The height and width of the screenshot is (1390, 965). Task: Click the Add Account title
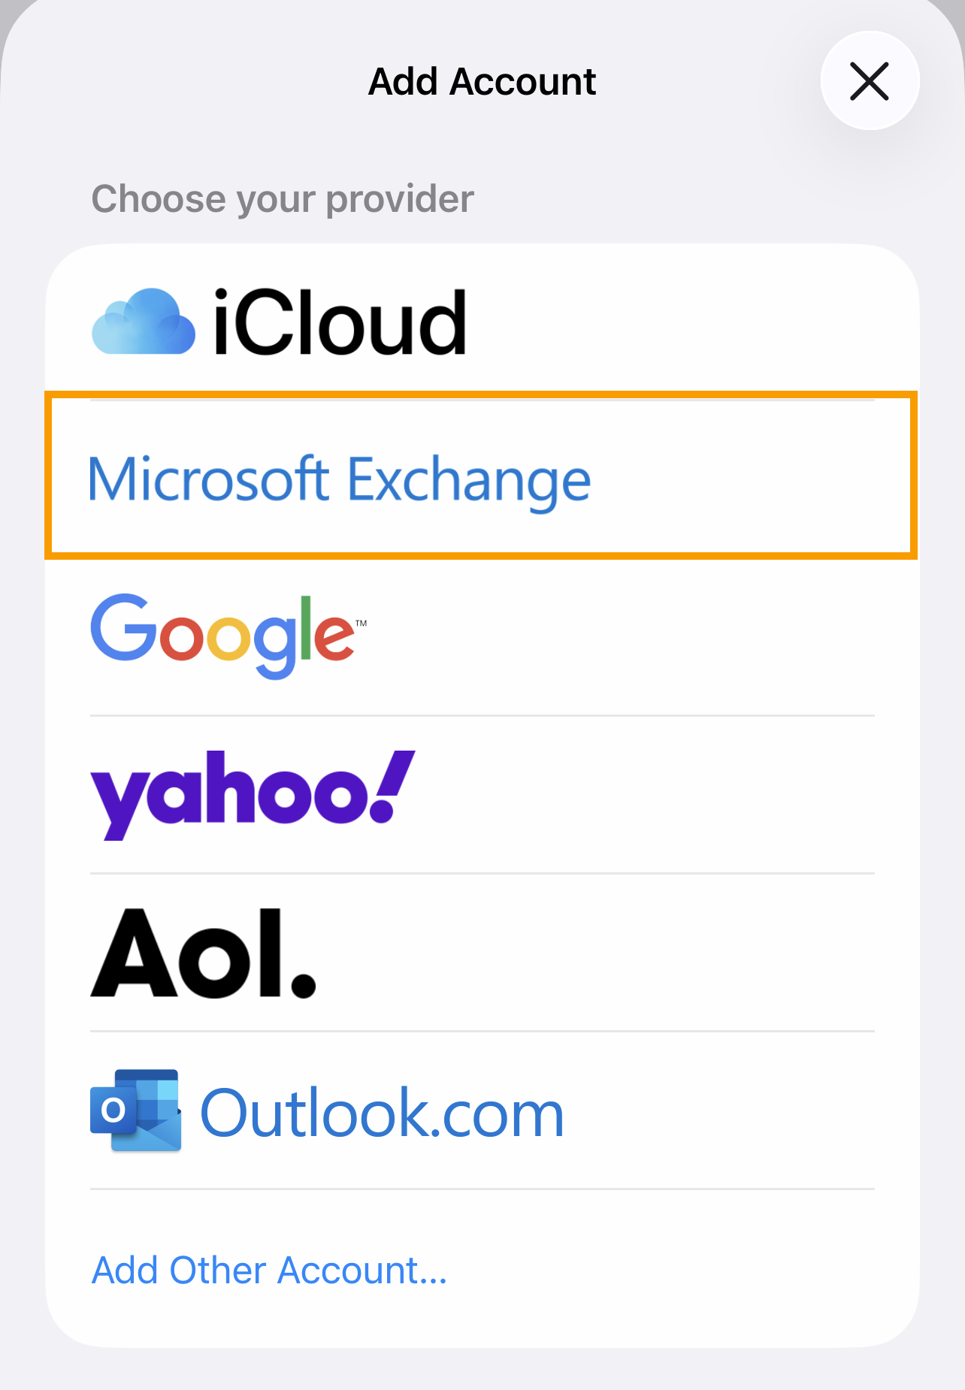tap(482, 81)
